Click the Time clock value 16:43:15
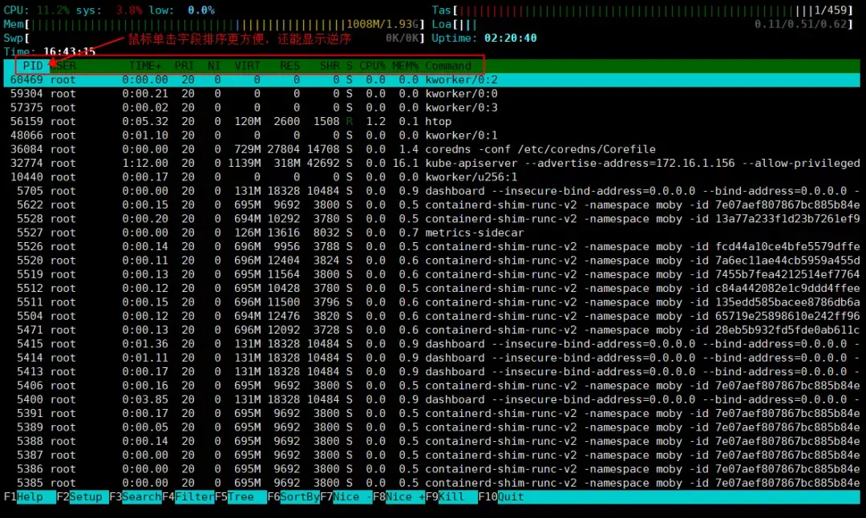The width and height of the screenshot is (866, 518). coord(69,51)
